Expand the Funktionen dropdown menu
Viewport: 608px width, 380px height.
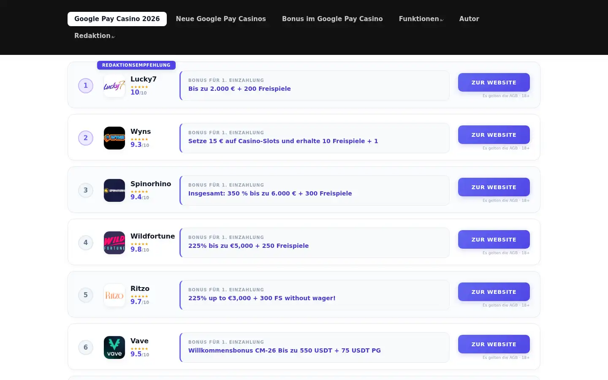pos(421,19)
